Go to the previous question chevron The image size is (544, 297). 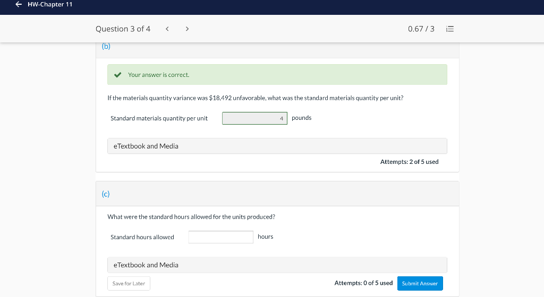click(167, 29)
